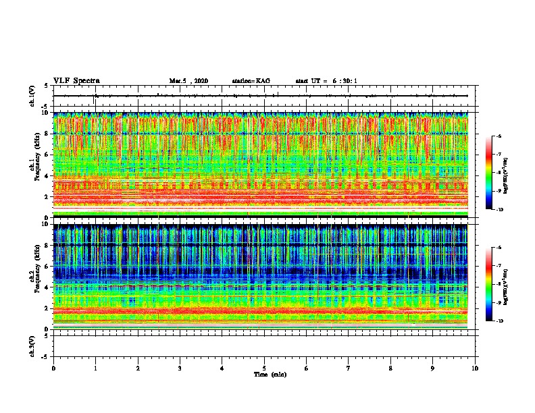Click the empty ch.3 voltage panel

(x=264, y=346)
